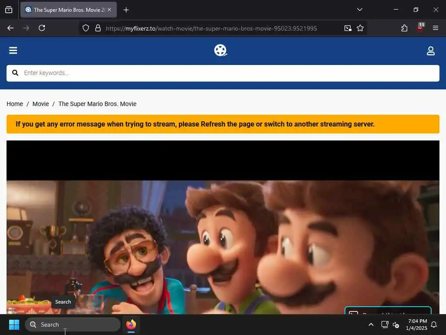The height and width of the screenshot is (335, 446).
Task: Open network status tray icon
Action: pyautogui.click(x=385, y=325)
